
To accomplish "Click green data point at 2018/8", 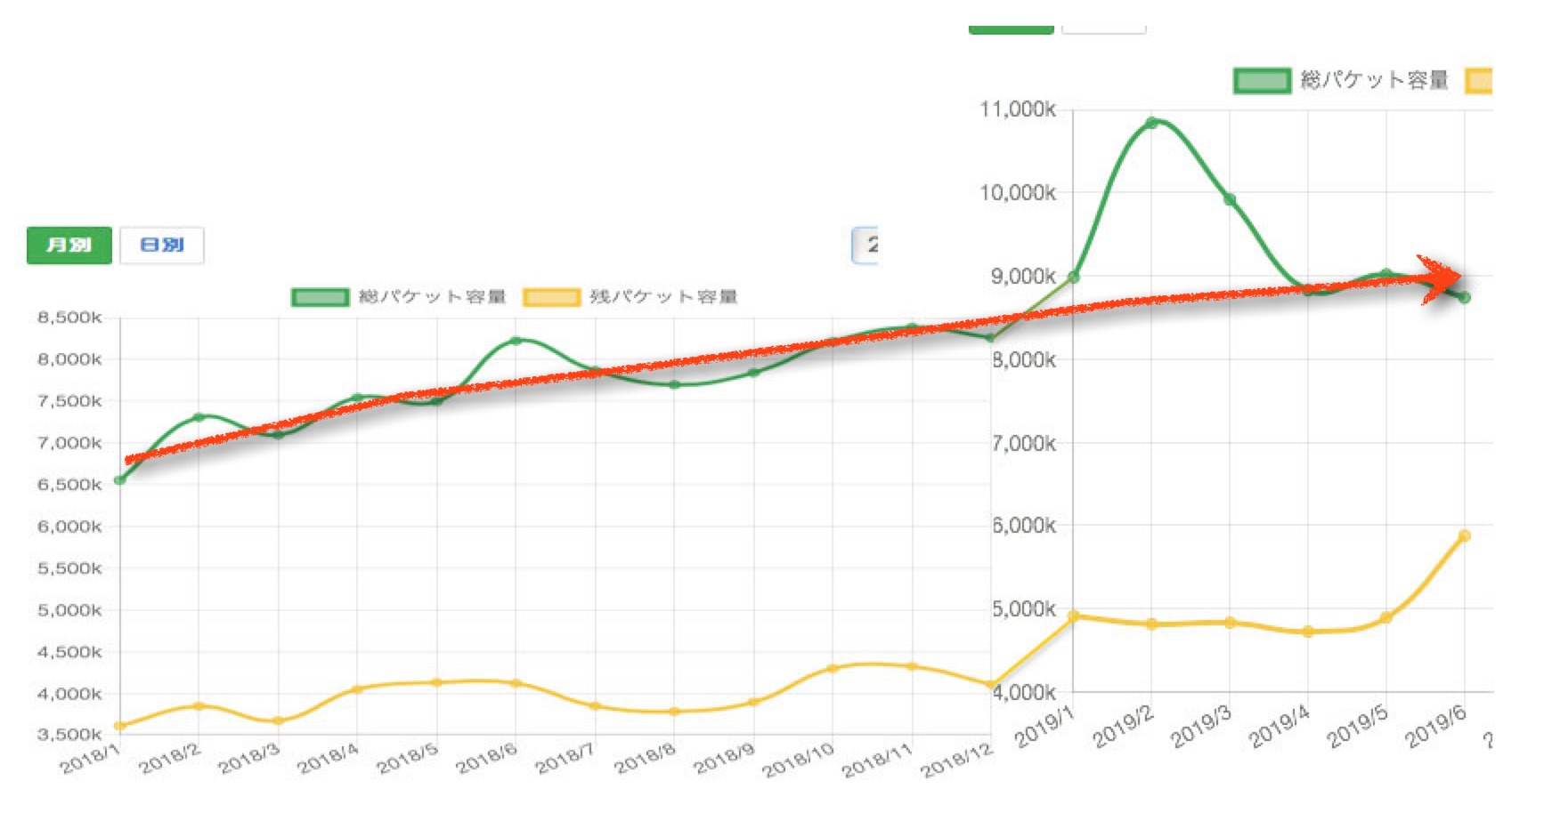I will pos(674,385).
